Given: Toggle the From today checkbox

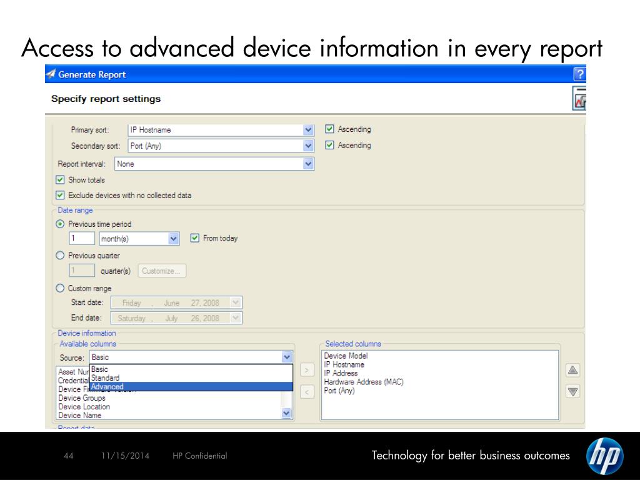Looking at the screenshot, I should (x=195, y=238).
